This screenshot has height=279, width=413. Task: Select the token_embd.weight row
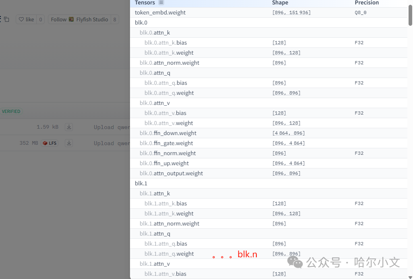coord(268,12)
